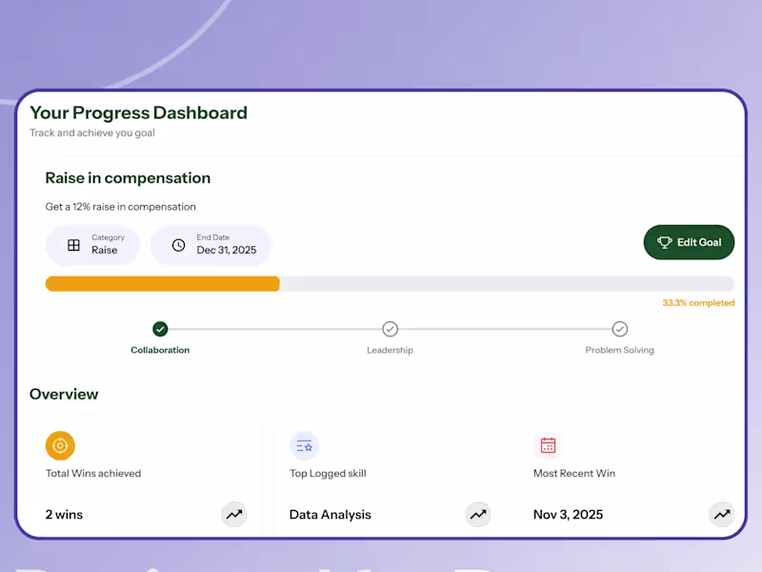Screen dimensions: 762x572
Task: Click the Top Logged skill list-star icon
Action: (304, 445)
